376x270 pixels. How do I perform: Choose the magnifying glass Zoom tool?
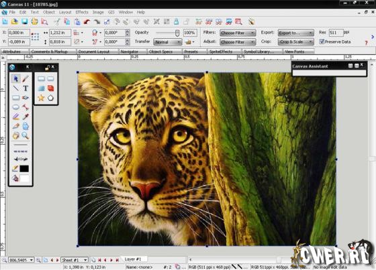click(26, 135)
